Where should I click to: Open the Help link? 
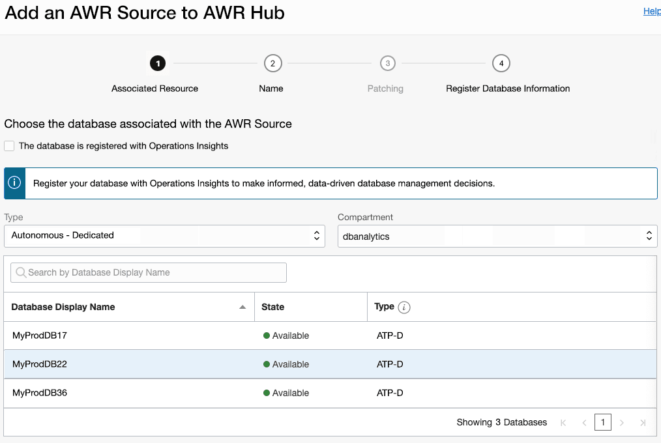pos(652,11)
